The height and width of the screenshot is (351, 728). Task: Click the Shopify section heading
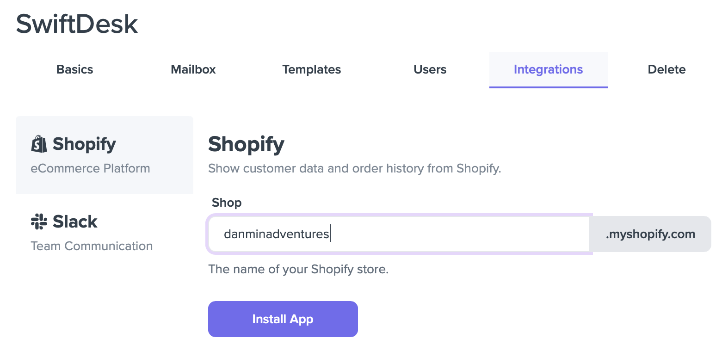point(246,144)
